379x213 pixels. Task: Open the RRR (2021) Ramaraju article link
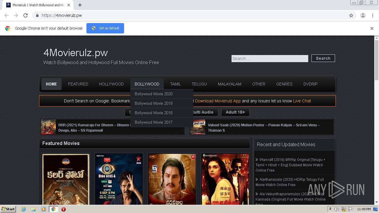[94, 128]
